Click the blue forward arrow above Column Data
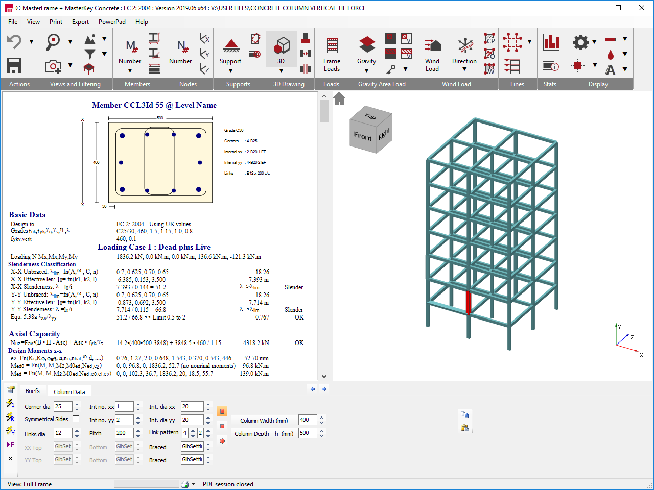The image size is (654, 490). [x=323, y=389]
